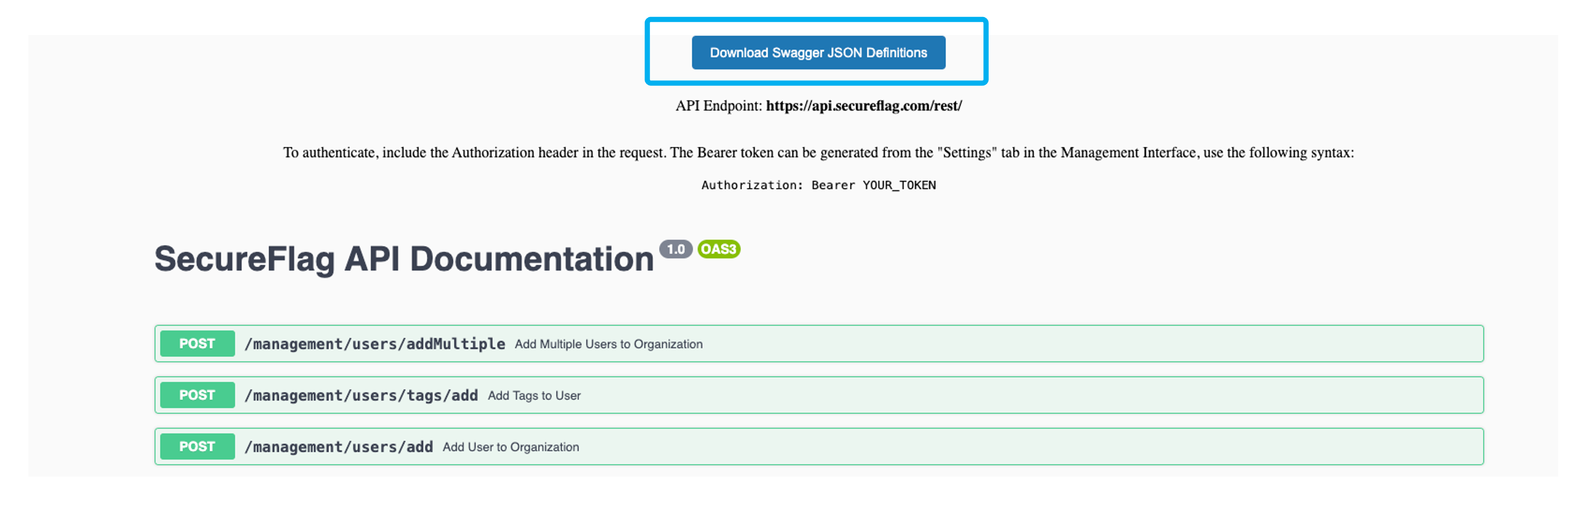
Task: Click POST label on addMultiple row
Action: tap(198, 344)
